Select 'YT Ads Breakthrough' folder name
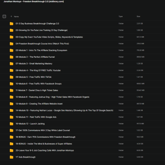This screenshot has width=165, height=165. [x=26, y=157]
